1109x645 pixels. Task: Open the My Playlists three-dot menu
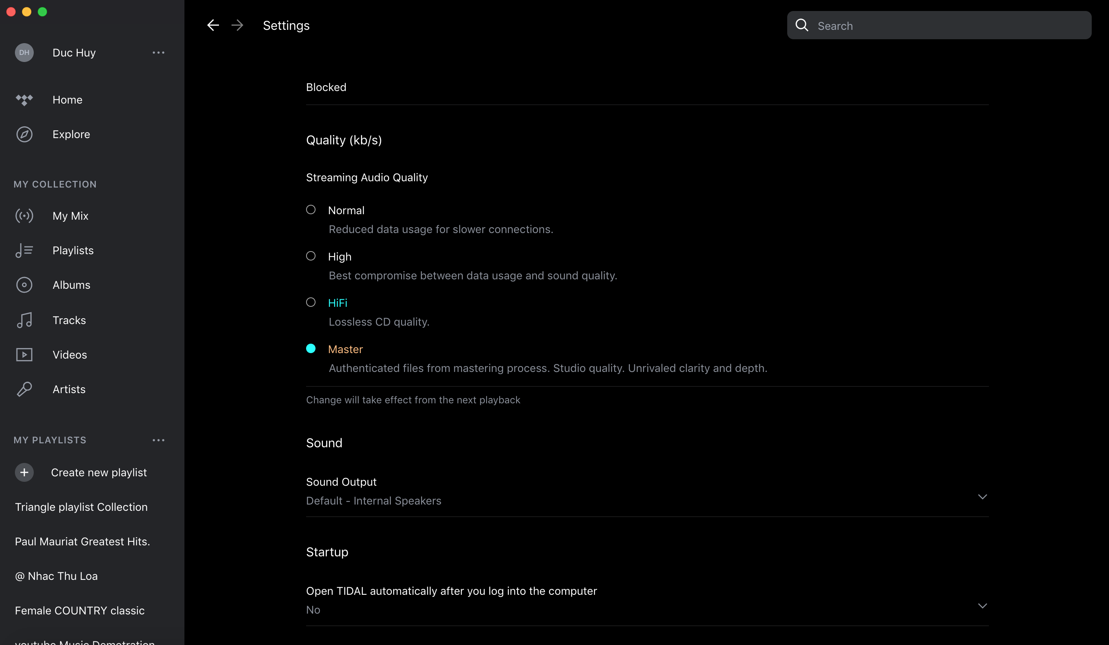coord(159,440)
